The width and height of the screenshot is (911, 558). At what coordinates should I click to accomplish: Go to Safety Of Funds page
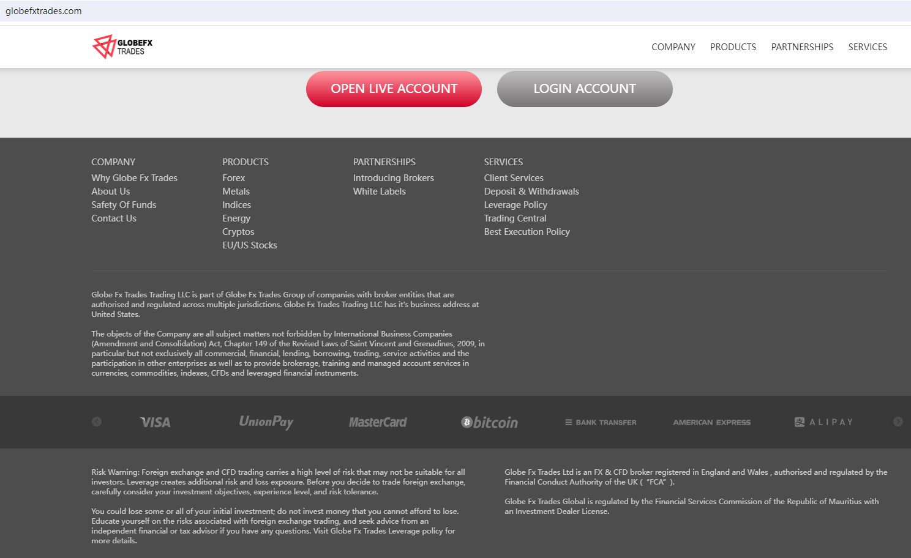(124, 205)
